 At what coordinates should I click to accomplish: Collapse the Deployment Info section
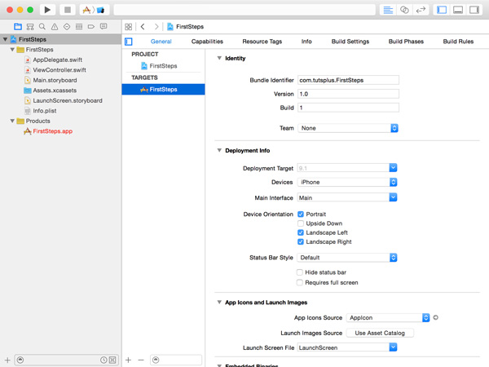click(x=219, y=151)
